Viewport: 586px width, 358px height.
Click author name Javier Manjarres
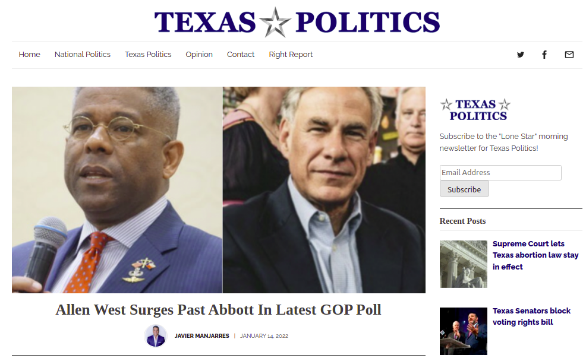pyautogui.click(x=202, y=336)
